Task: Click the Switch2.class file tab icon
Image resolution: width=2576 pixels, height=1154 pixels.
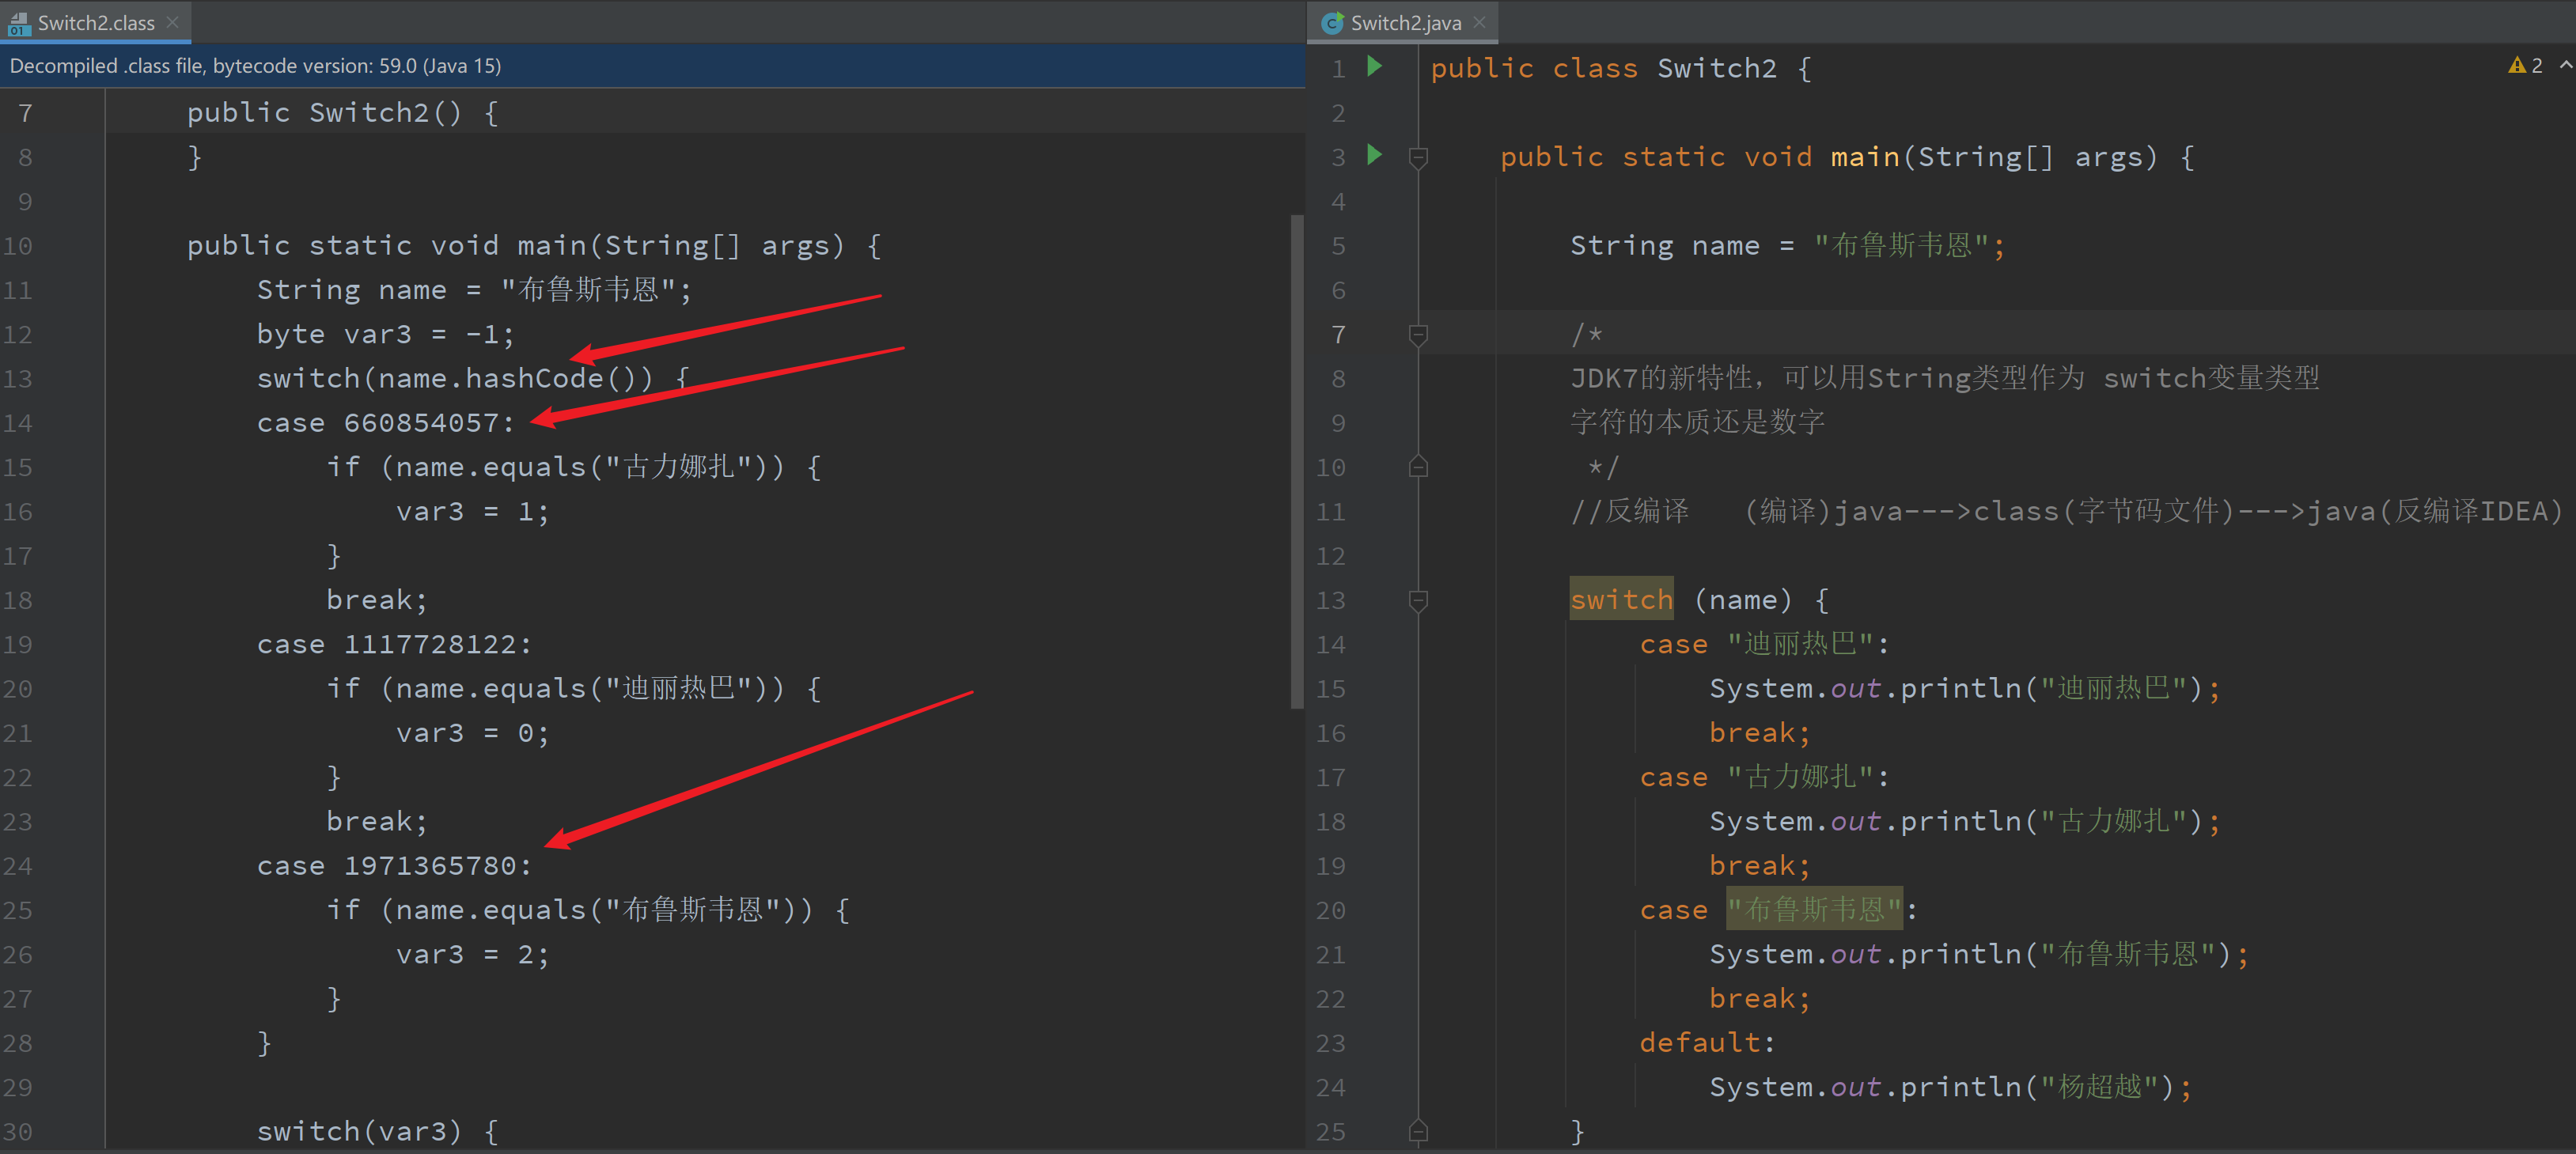Action: [19, 23]
